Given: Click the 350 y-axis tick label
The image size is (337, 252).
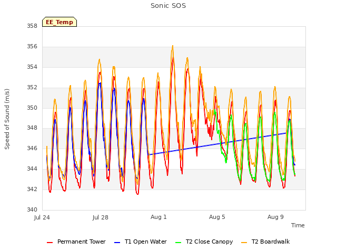Looking at the screenshot, I should coord(32,108).
